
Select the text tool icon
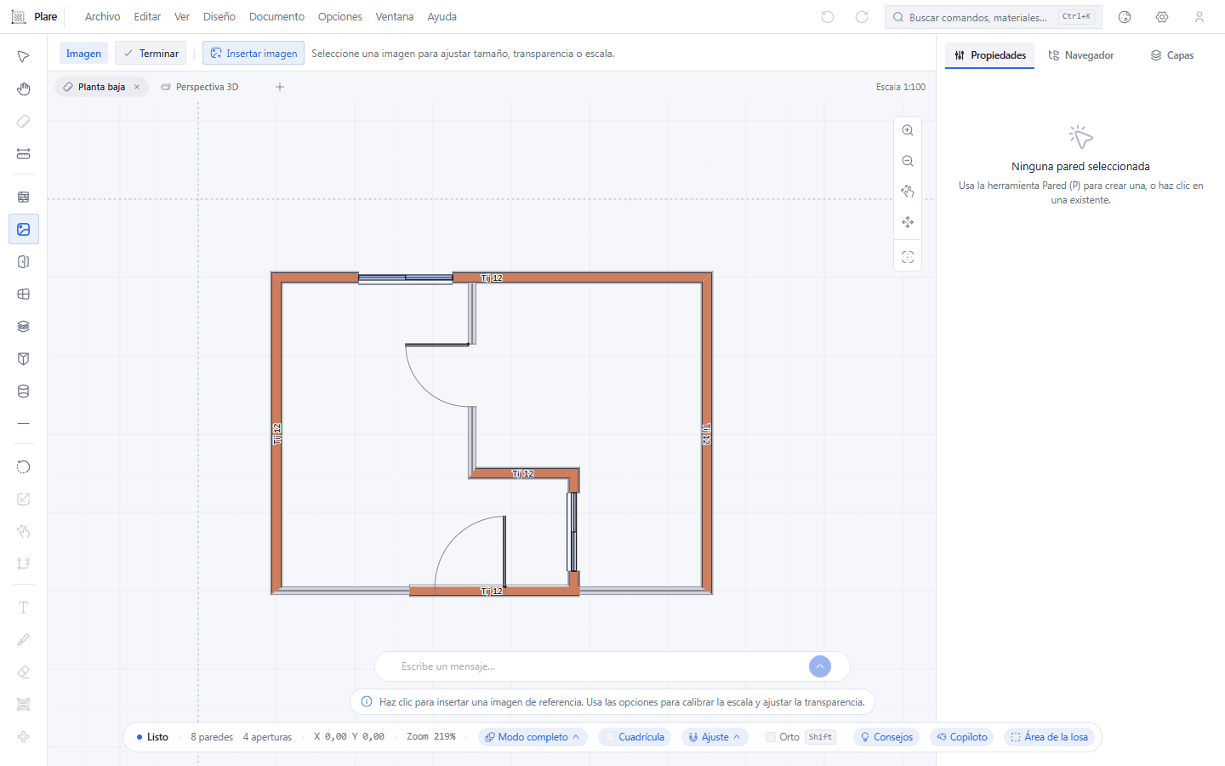(23, 608)
